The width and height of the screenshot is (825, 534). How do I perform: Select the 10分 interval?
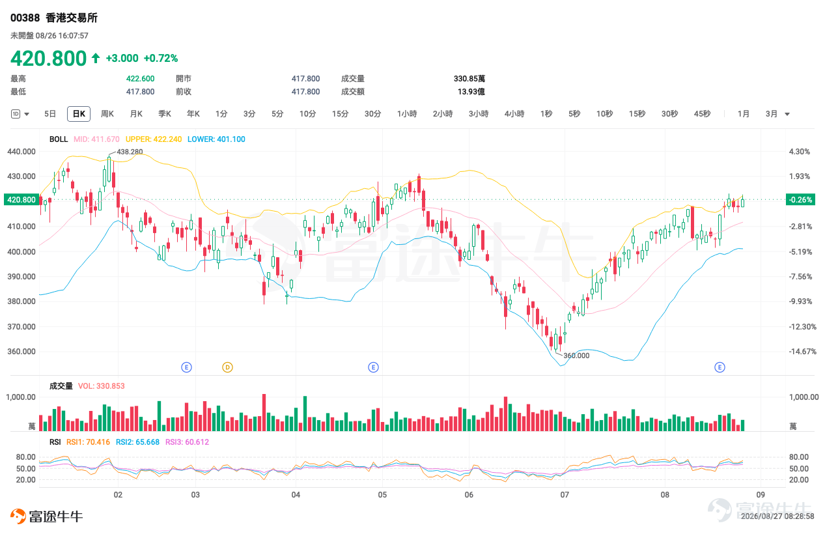click(308, 114)
